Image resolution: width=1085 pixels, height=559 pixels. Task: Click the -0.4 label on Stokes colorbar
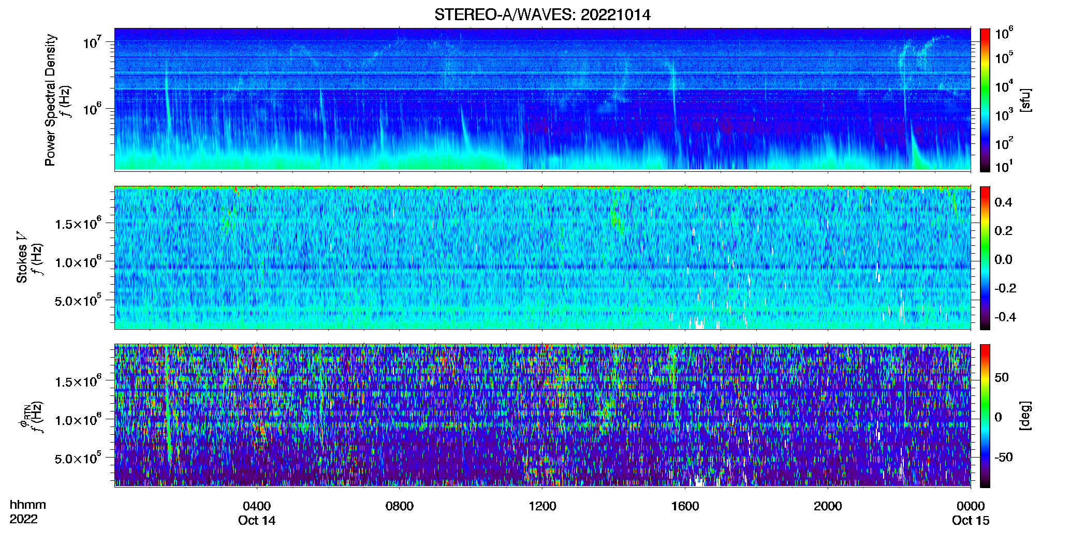(1005, 317)
